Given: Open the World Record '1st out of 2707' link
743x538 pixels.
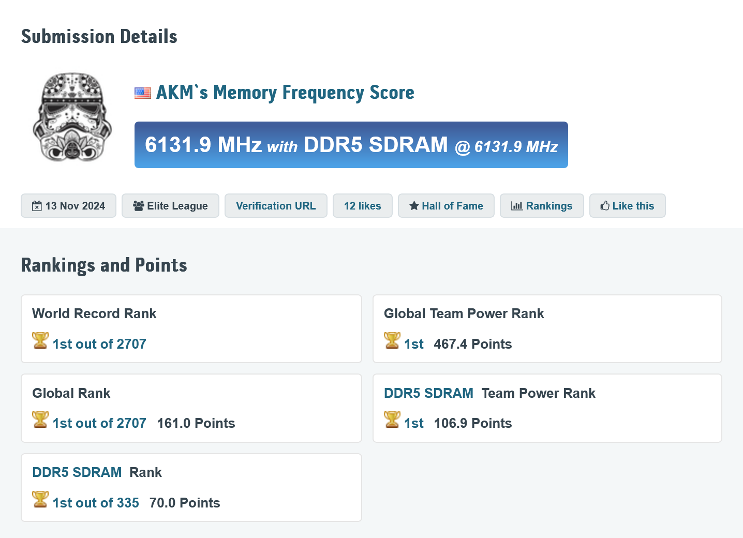Looking at the screenshot, I should coord(99,344).
